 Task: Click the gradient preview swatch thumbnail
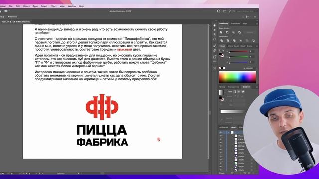click(221, 92)
